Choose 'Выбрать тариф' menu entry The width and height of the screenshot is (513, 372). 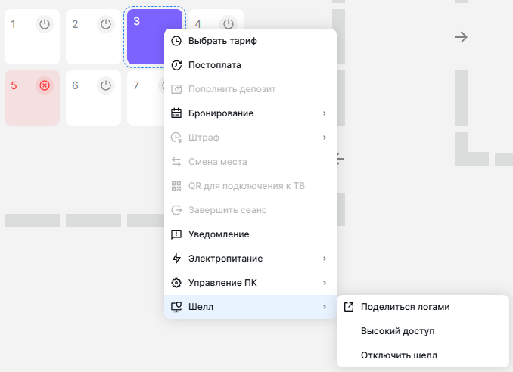[250, 41]
